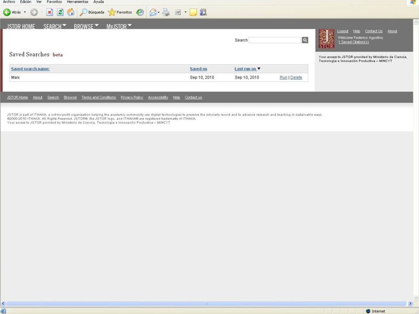Open the Búsqueda search panel
The width and height of the screenshot is (419, 314).
pyautogui.click(x=92, y=12)
